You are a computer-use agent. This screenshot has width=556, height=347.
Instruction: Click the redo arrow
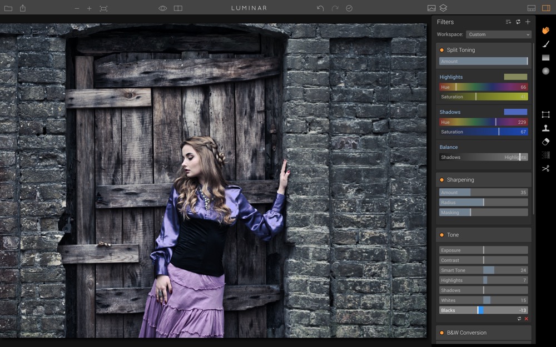335,8
